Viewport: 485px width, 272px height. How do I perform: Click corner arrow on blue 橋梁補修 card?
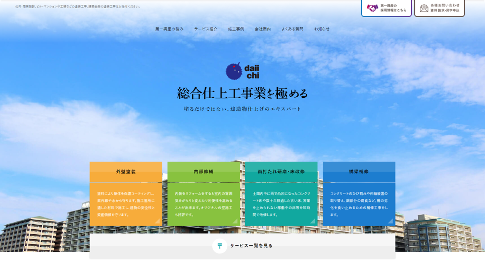(x=391, y=221)
